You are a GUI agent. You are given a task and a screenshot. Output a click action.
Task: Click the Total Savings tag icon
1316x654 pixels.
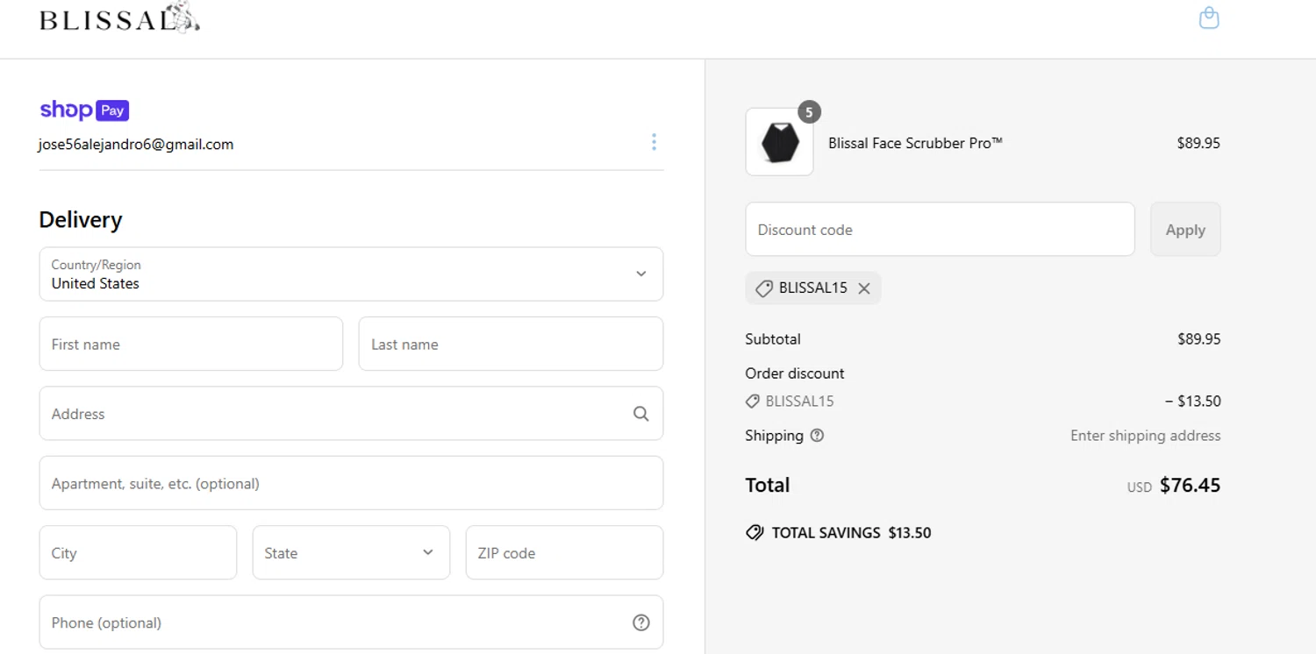pos(755,533)
